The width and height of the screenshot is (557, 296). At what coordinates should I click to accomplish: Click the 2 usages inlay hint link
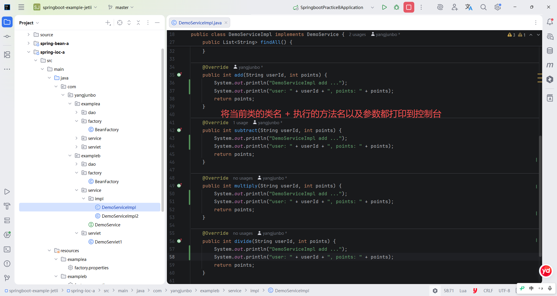coord(357,35)
